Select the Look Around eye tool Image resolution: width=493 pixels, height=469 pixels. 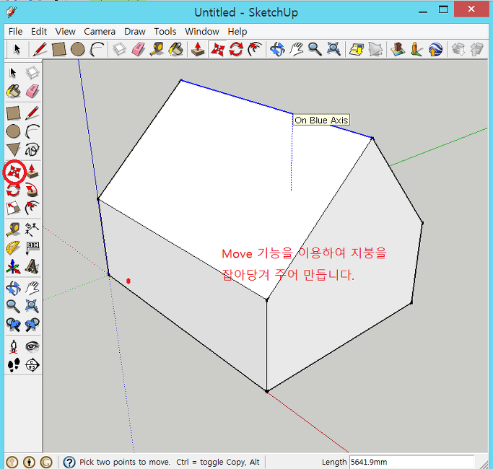(32, 347)
